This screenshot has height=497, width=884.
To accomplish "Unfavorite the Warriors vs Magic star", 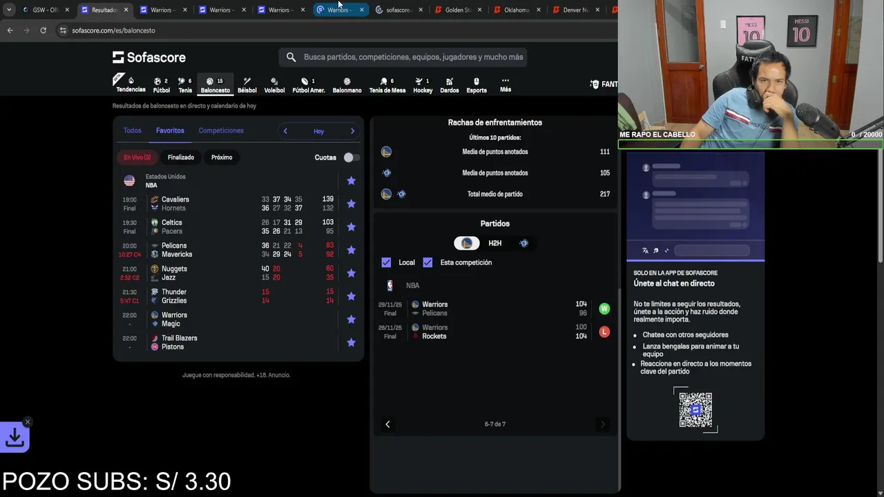I will pos(351,320).
